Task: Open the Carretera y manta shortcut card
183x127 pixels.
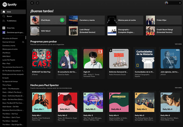Action: [x=87, y=20]
